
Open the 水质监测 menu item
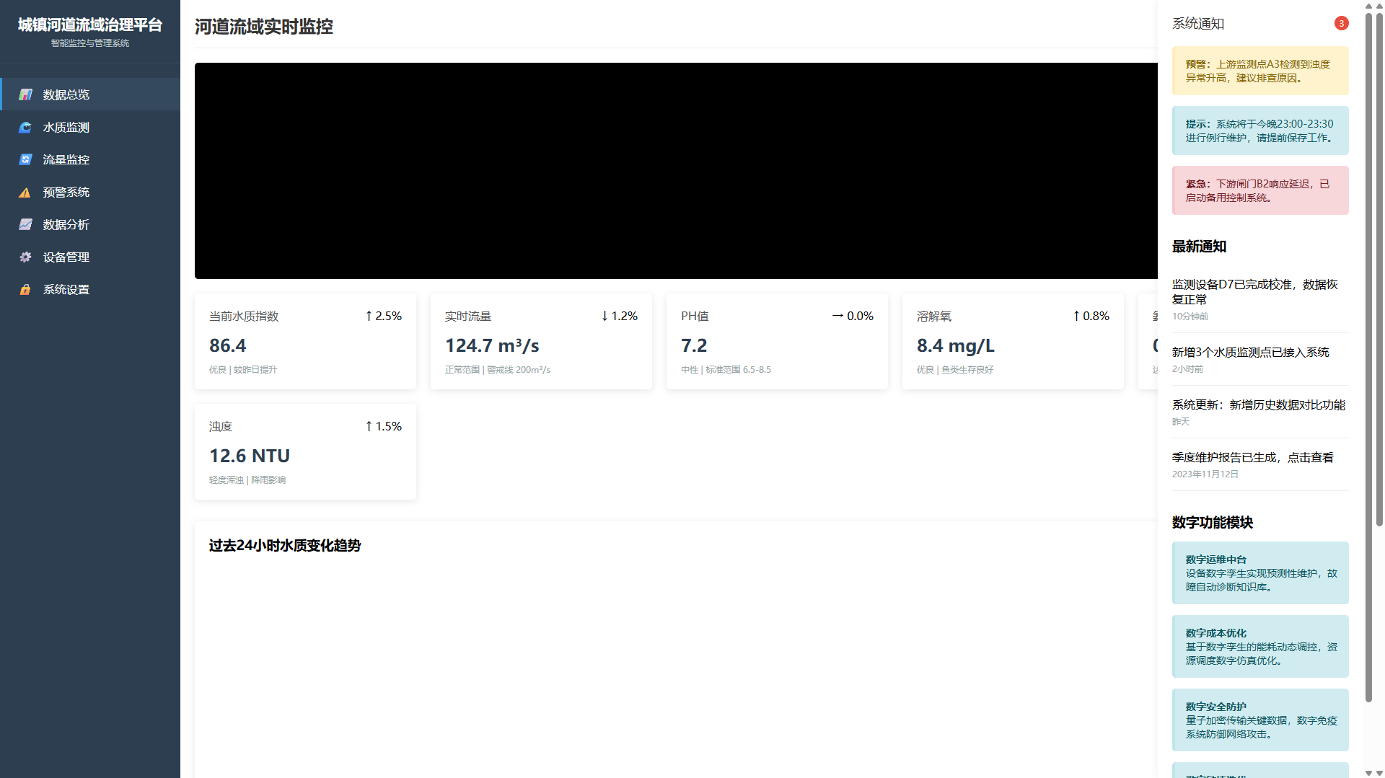(x=66, y=127)
